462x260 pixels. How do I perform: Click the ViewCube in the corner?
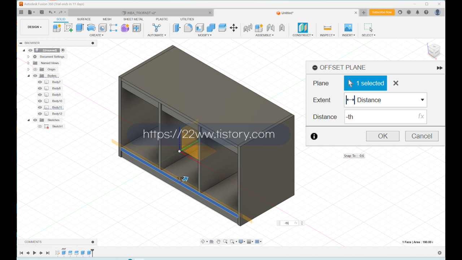(x=433, y=51)
